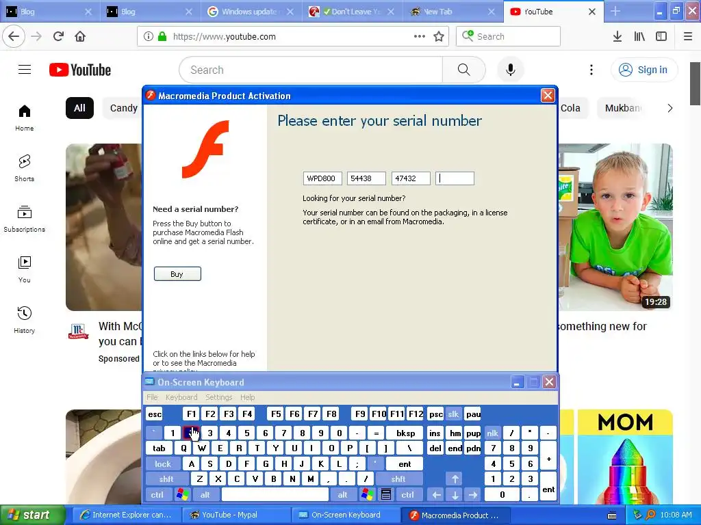The height and width of the screenshot is (525, 701).
Task: Open the boy in green shirt video thumbnail
Action: pyautogui.click(x=615, y=227)
